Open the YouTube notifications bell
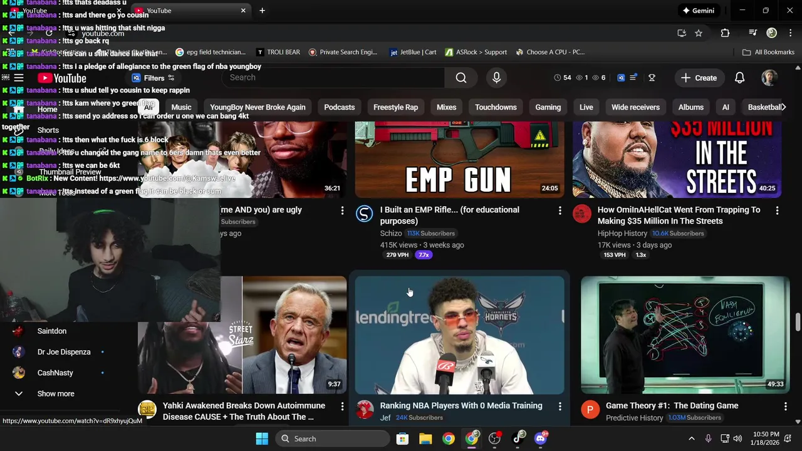Image resolution: width=802 pixels, height=451 pixels. point(739,78)
